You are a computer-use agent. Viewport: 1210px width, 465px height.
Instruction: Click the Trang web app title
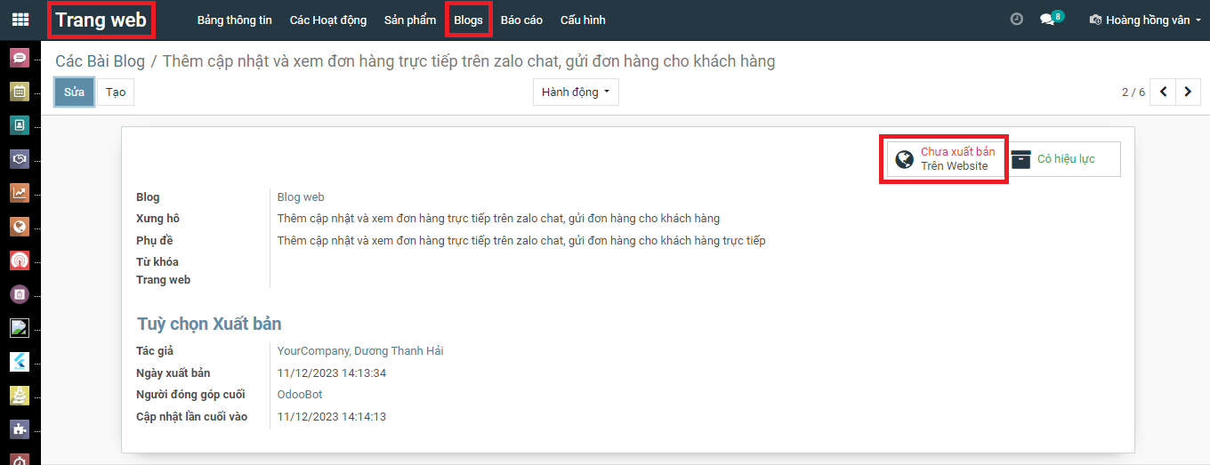pyautogui.click(x=101, y=20)
